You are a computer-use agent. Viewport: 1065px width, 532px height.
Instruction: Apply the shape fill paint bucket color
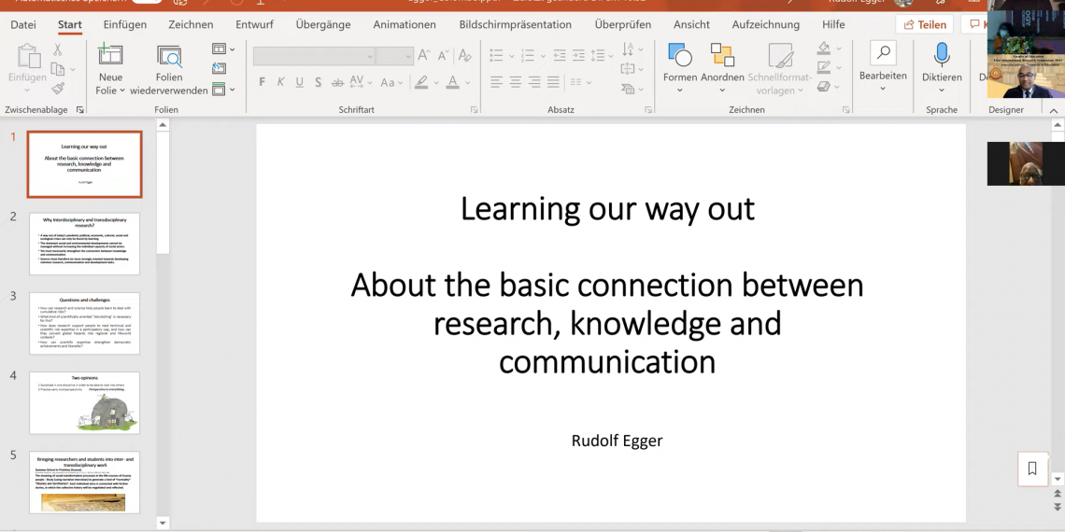(823, 49)
